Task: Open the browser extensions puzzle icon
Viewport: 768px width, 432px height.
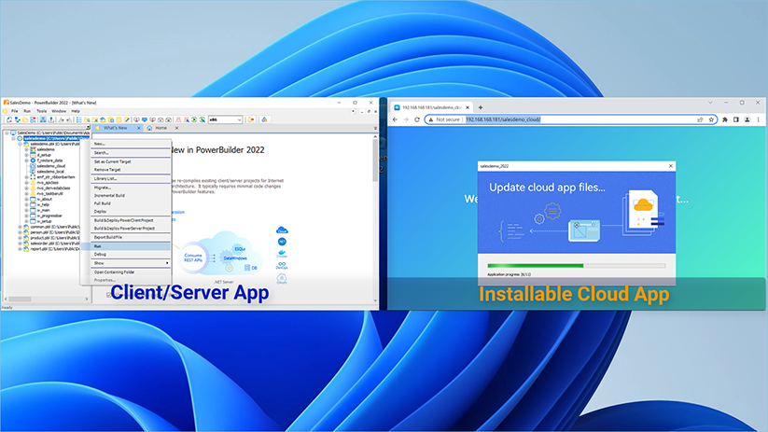Action: click(725, 119)
